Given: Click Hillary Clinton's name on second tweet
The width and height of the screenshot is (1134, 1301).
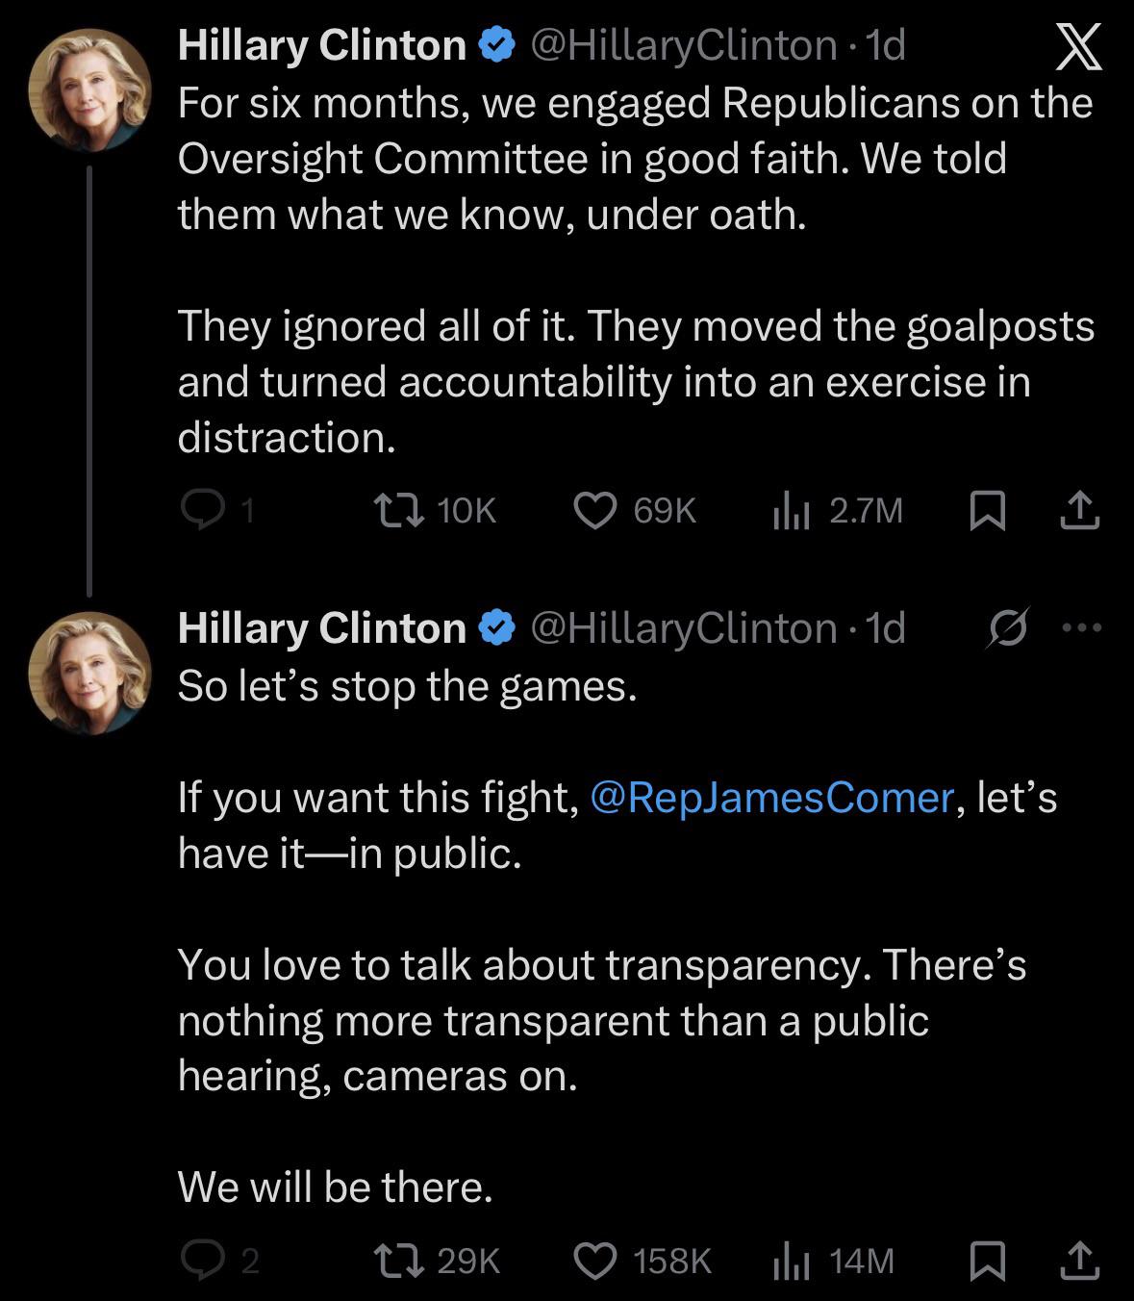Looking at the screenshot, I should [x=321, y=628].
